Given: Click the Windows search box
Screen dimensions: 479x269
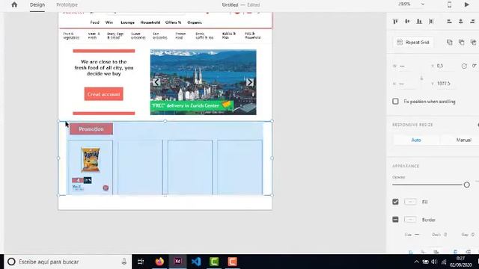Looking at the screenshot, I should [x=67, y=262].
